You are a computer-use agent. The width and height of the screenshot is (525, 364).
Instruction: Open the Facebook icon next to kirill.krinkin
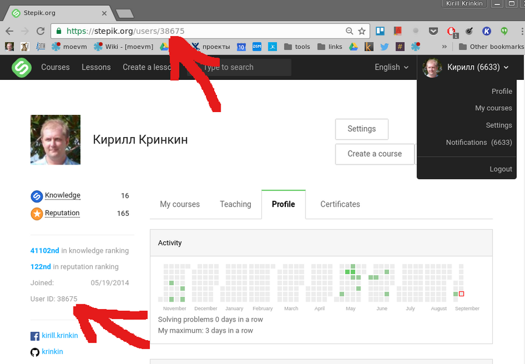coord(35,336)
